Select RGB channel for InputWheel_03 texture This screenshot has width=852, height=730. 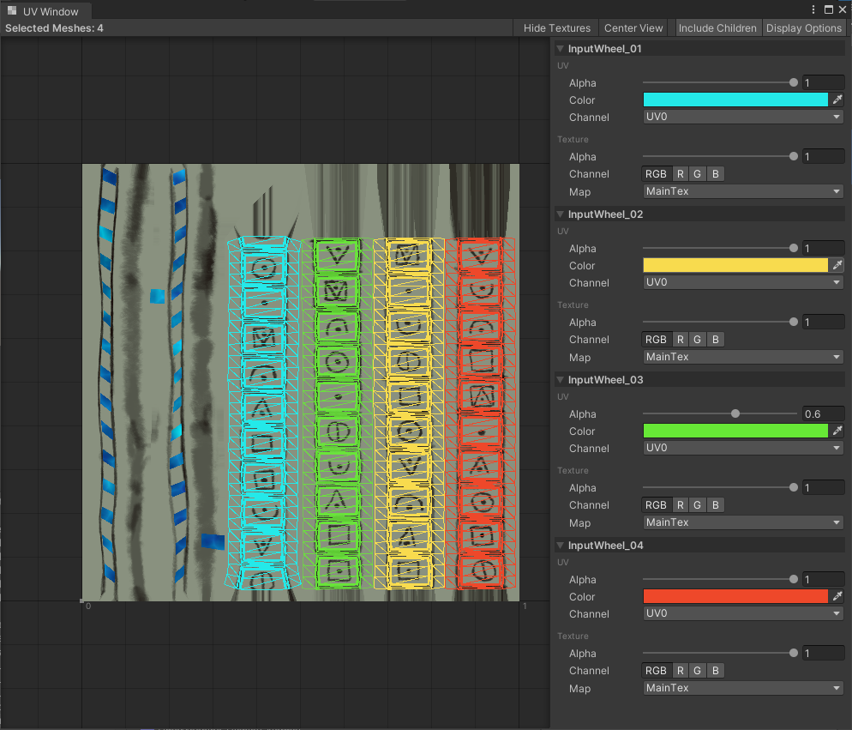(656, 504)
